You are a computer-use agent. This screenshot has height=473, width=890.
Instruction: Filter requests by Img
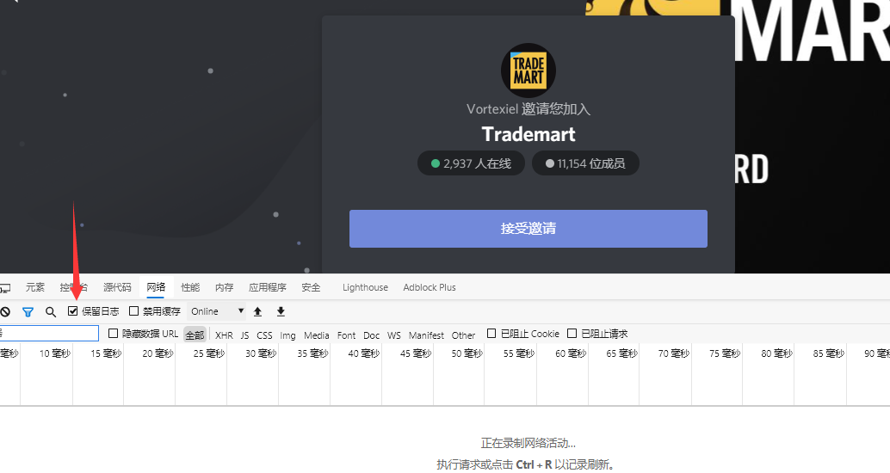[x=287, y=335]
